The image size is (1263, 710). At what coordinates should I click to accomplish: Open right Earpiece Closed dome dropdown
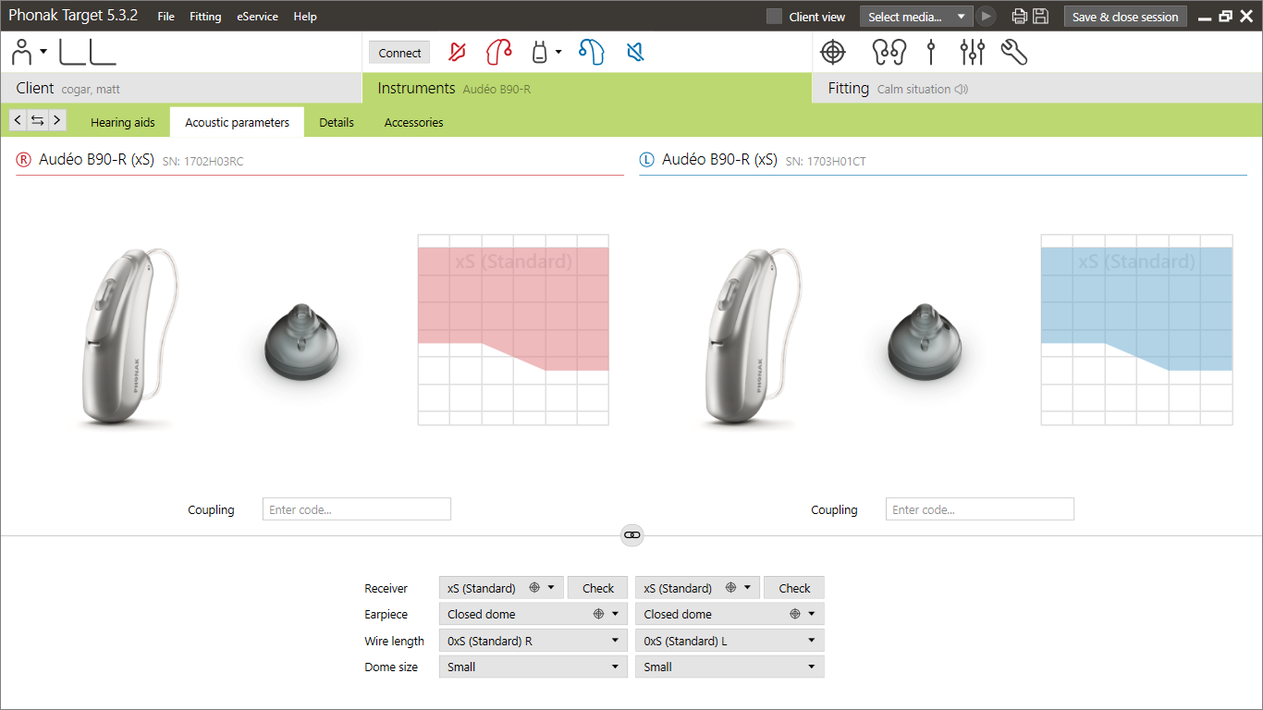pyautogui.click(x=533, y=614)
